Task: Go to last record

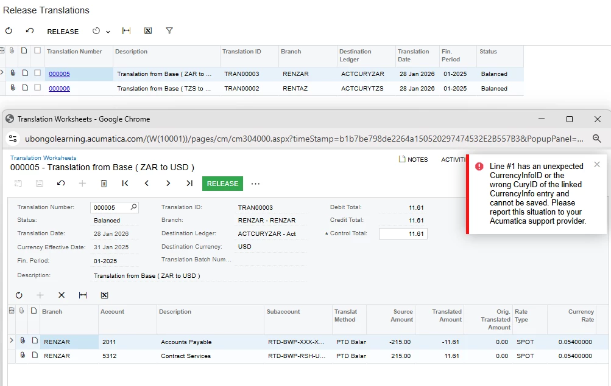Action: (189, 183)
